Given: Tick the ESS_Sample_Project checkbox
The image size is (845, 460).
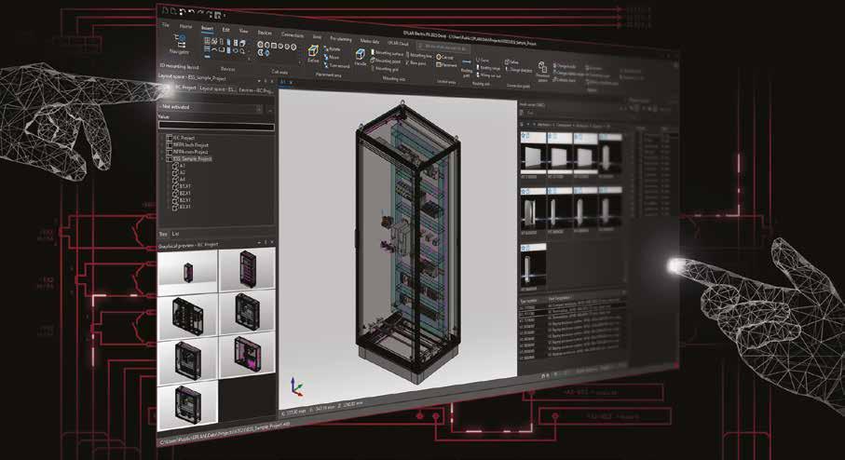Looking at the screenshot, I should (x=170, y=159).
